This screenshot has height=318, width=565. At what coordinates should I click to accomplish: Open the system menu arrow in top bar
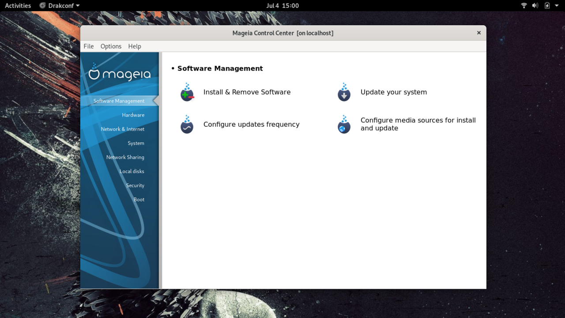(x=556, y=6)
